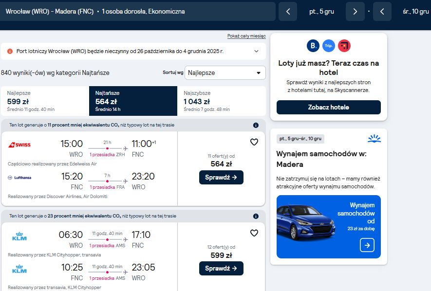Viewport: 431px width, 291px height.
Task: Save the KLM 599 zł flight with heart
Action: (254, 233)
